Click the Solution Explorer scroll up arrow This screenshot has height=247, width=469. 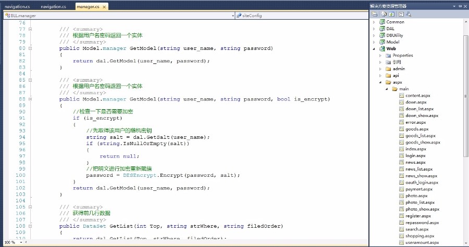[466, 22]
